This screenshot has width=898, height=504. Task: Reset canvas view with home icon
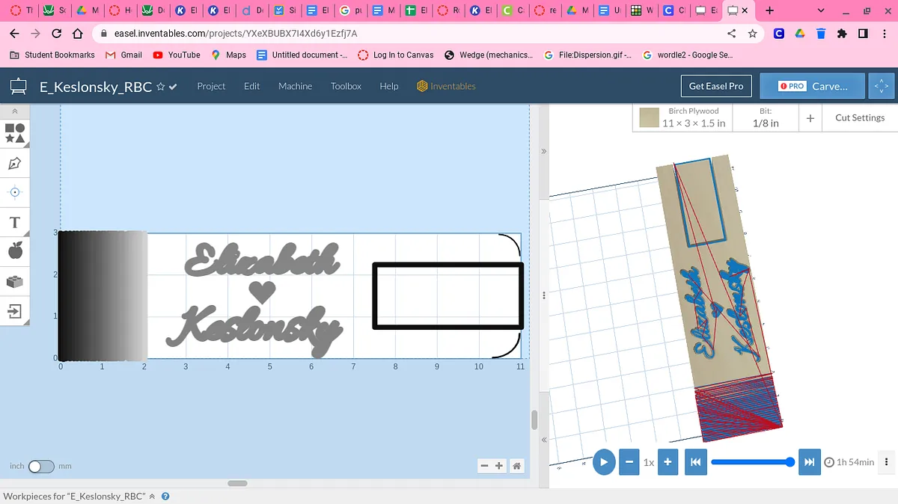516,466
